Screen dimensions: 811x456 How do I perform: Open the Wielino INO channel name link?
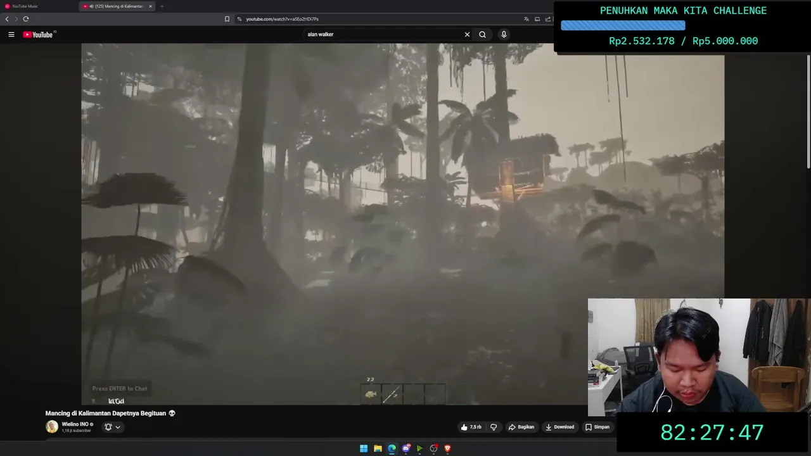[75, 424]
